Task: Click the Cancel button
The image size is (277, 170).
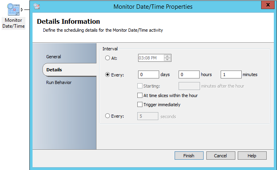Action: (x=221, y=156)
